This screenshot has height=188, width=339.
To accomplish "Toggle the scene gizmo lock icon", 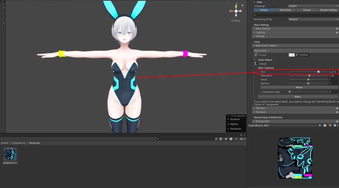I will click(x=242, y=5).
